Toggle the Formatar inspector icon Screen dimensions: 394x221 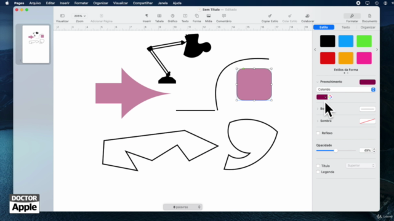click(x=352, y=16)
